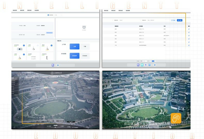Toggle the projector power switch

point(24,45)
